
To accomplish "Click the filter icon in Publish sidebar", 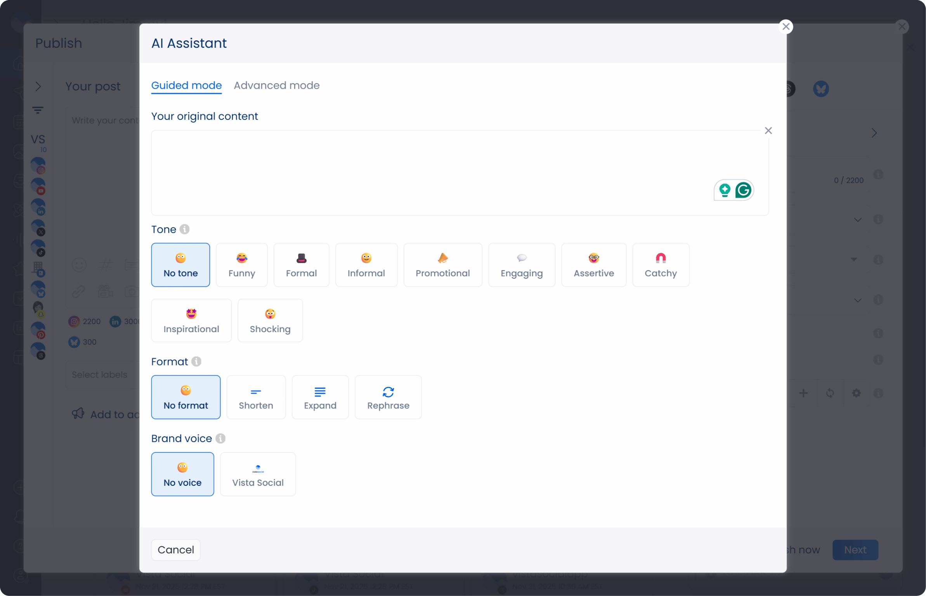I will pyautogui.click(x=38, y=111).
